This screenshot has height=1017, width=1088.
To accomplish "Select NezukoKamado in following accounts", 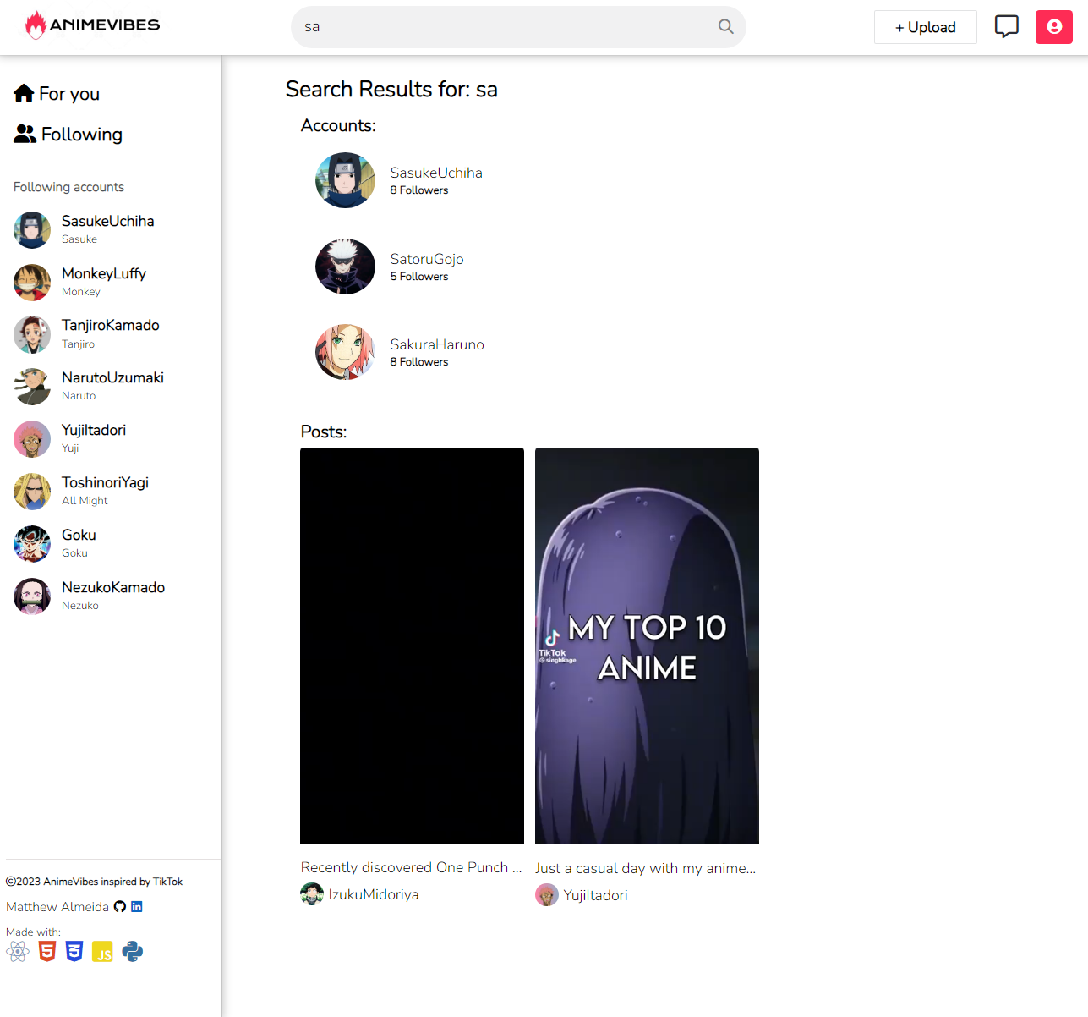I will (112, 588).
